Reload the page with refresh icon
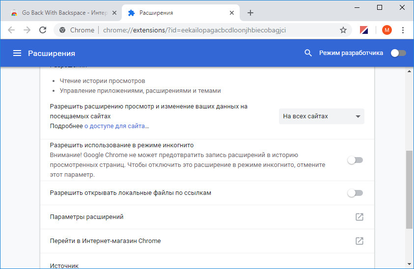Image resolution: width=414 pixels, height=269 pixels. 43,30
